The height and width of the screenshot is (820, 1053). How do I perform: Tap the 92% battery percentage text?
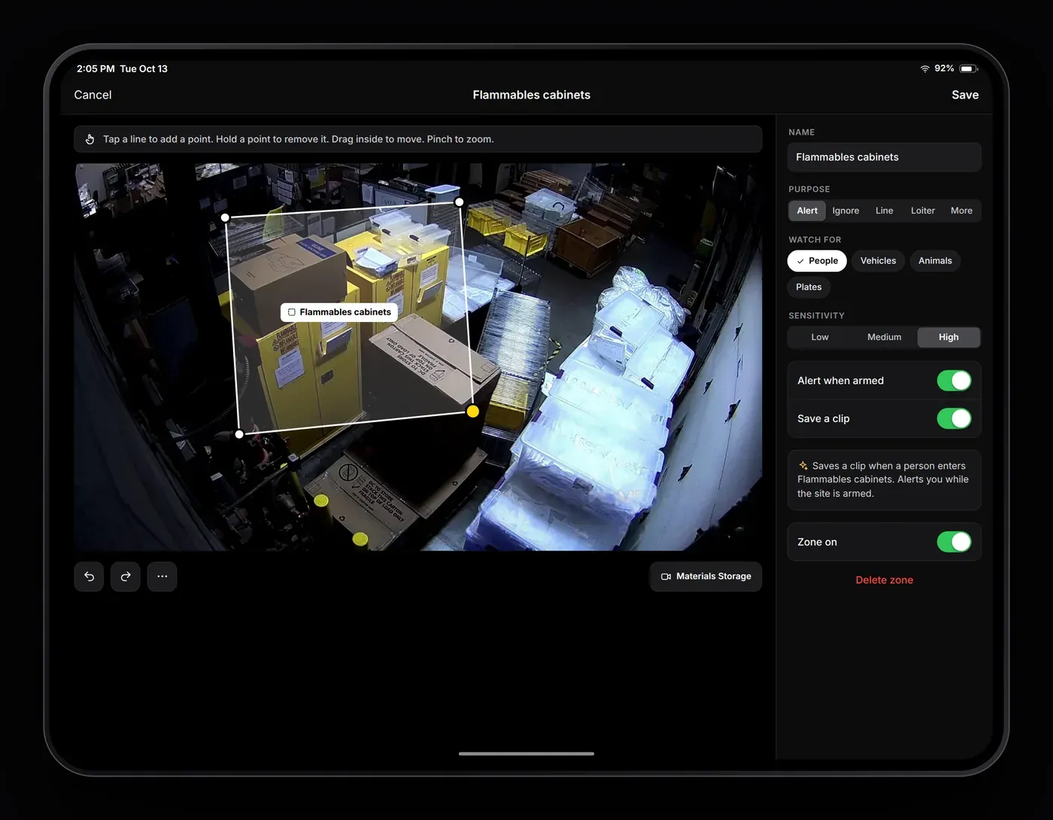(944, 68)
